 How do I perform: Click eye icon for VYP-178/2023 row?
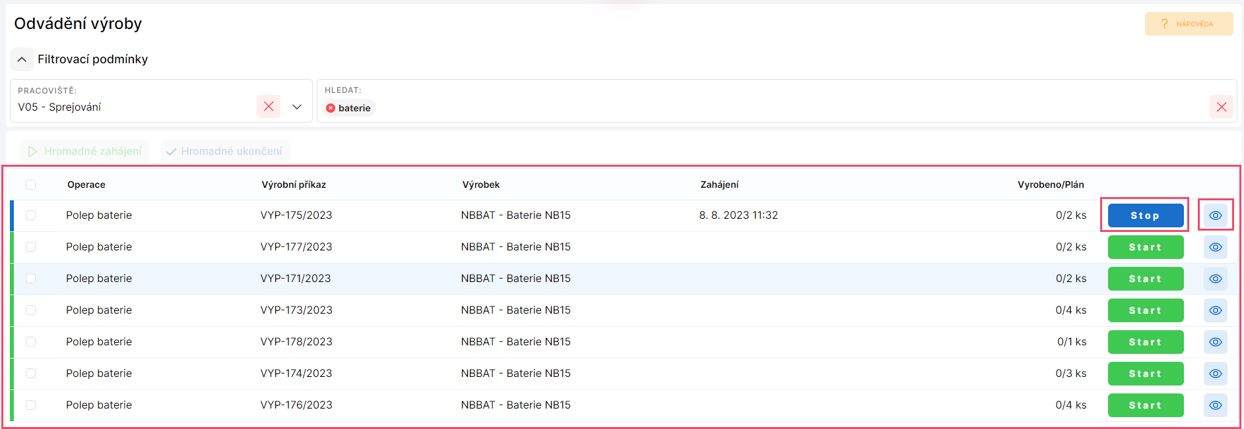pos(1215,342)
